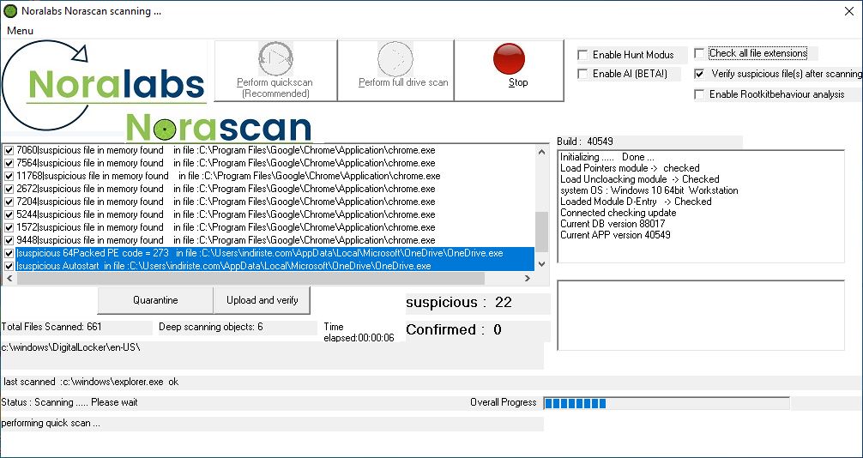863x458 pixels.
Task: Select the 11768 suspicious file in memory row
Action: 228,176
